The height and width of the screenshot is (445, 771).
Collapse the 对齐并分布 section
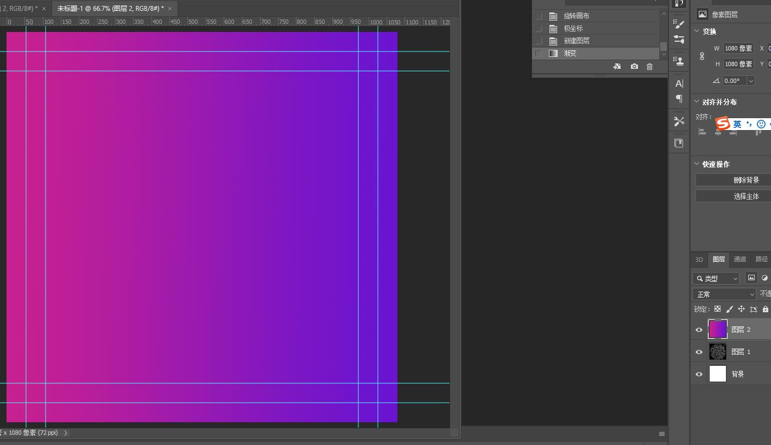[697, 101]
